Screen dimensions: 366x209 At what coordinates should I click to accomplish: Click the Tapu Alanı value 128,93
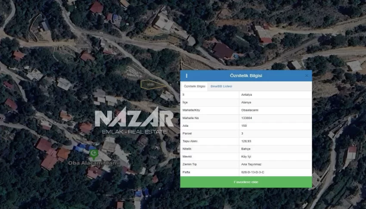[x=247, y=141]
